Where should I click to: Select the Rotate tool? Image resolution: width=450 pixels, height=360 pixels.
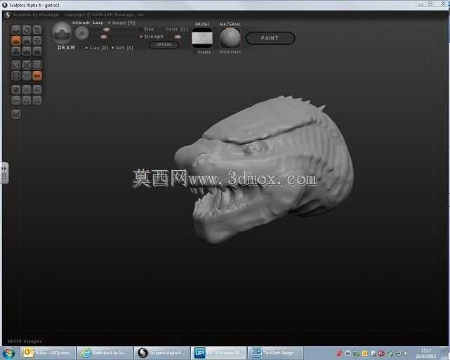click(27, 30)
